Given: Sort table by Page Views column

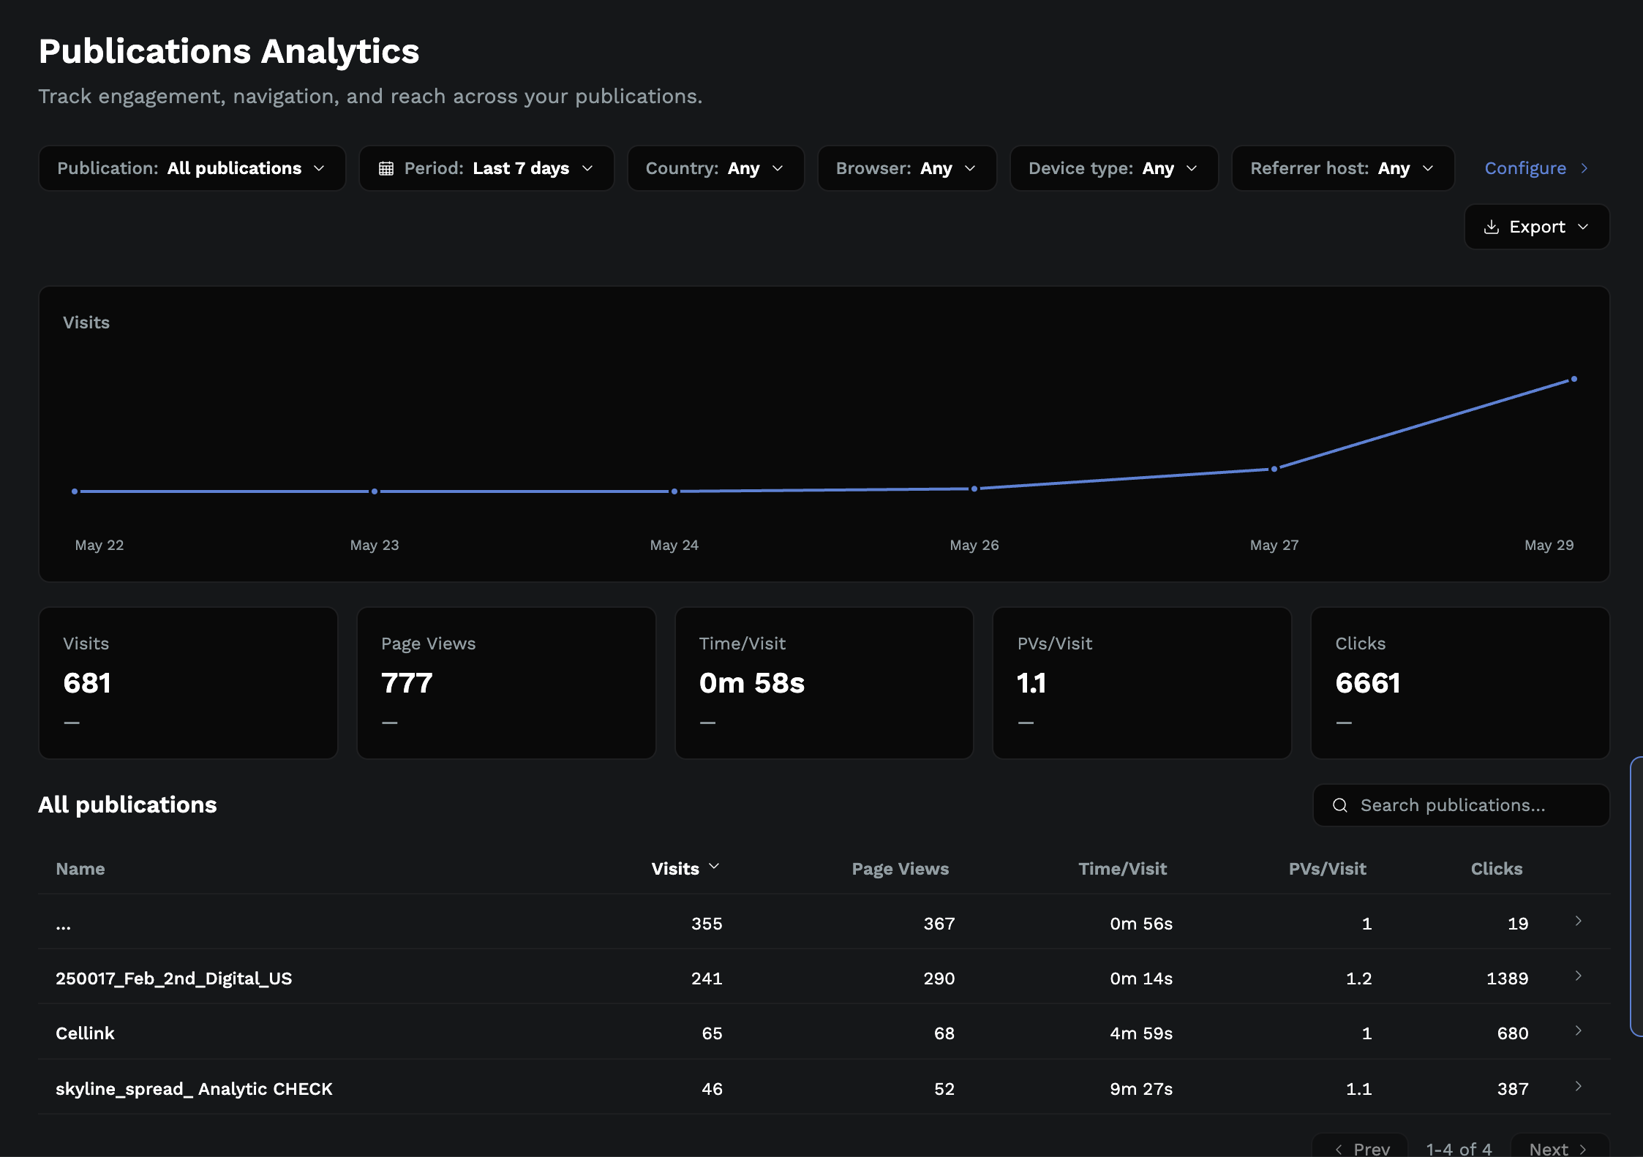Looking at the screenshot, I should coord(900,869).
